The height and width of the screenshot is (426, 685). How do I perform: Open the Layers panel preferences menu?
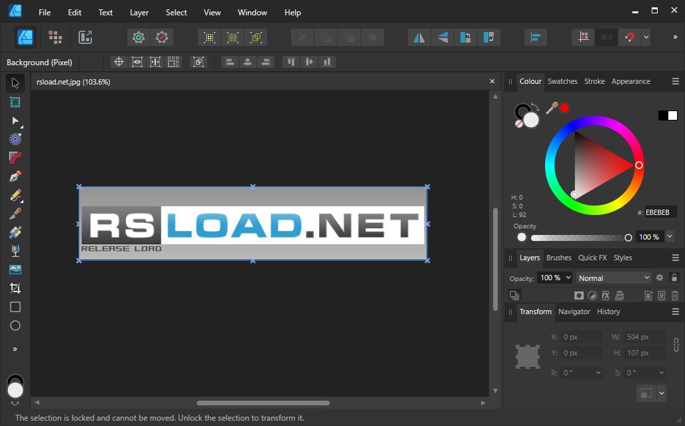click(675, 258)
